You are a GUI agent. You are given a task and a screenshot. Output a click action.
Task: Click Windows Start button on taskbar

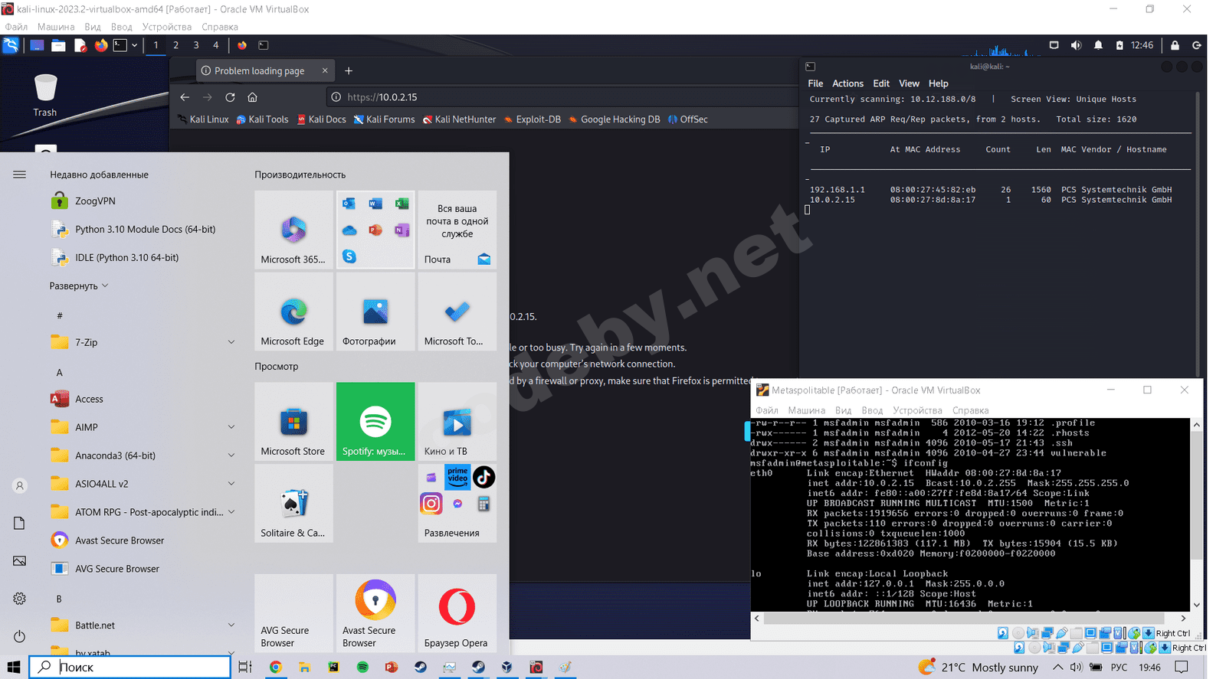[14, 667]
